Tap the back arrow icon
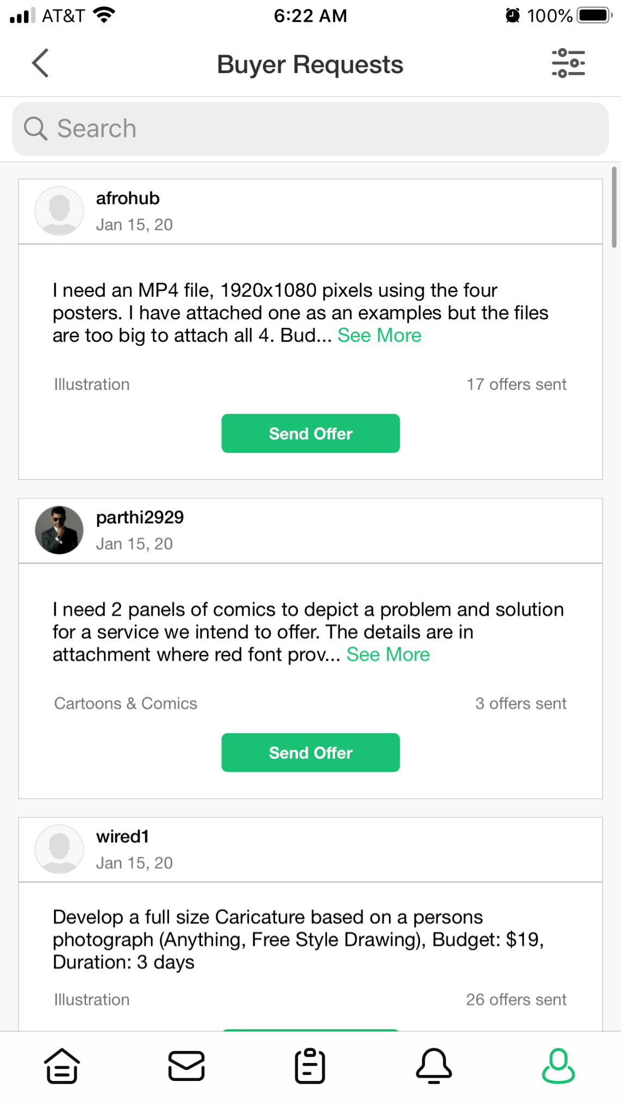This screenshot has width=621, height=1105. [40, 63]
